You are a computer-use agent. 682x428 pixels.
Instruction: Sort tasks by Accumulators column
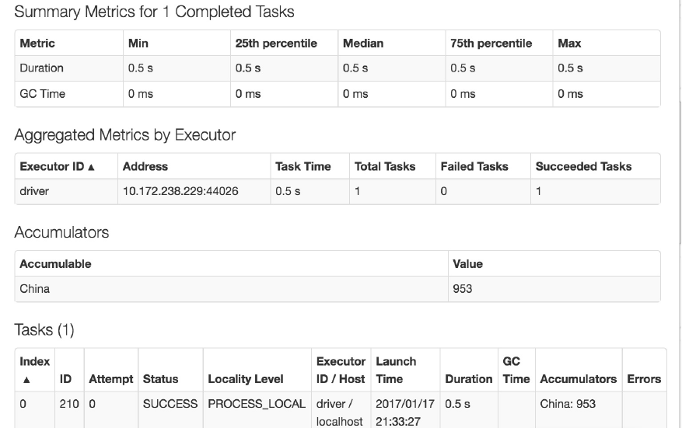coord(578,379)
